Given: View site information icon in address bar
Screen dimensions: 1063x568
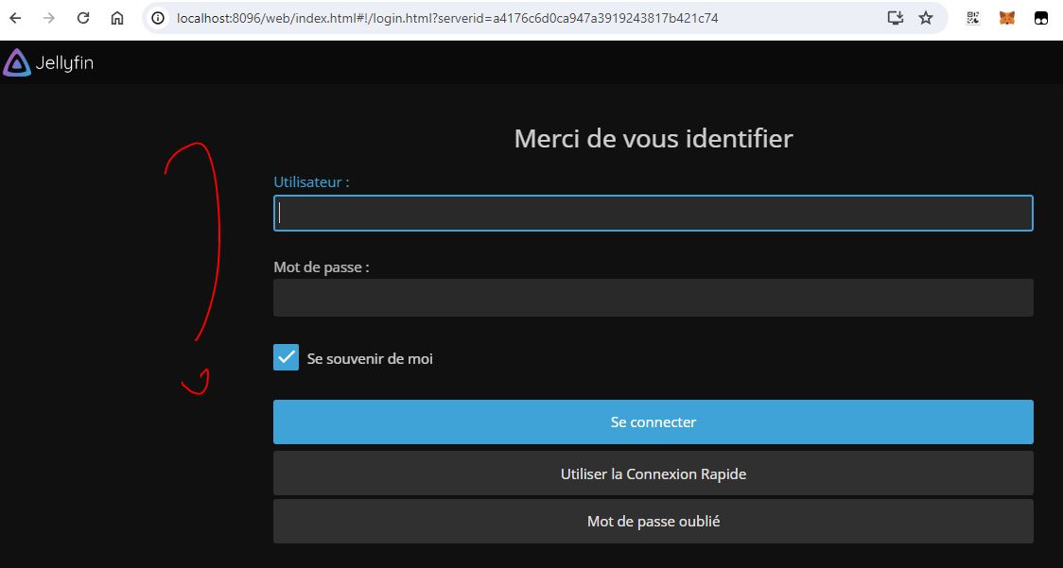Looking at the screenshot, I should click(159, 18).
